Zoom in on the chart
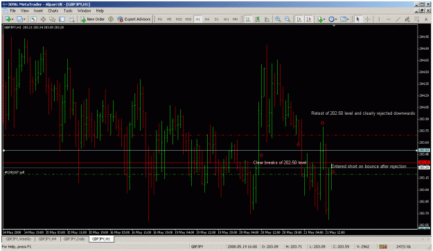This screenshot has width=433, height=251. pos(278,19)
